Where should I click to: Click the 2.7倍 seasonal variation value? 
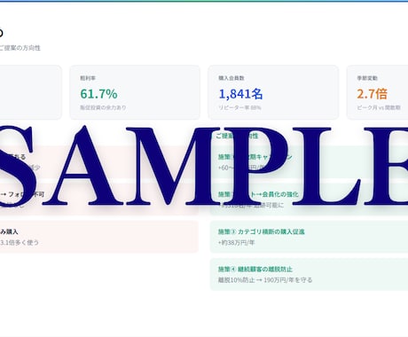(372, 94)
